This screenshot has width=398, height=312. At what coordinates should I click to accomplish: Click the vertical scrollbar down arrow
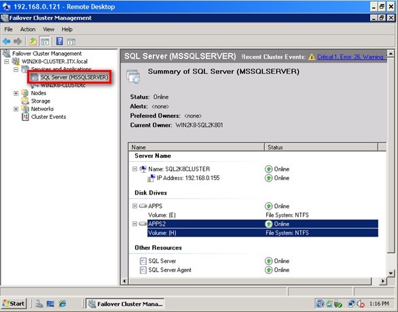391,273
